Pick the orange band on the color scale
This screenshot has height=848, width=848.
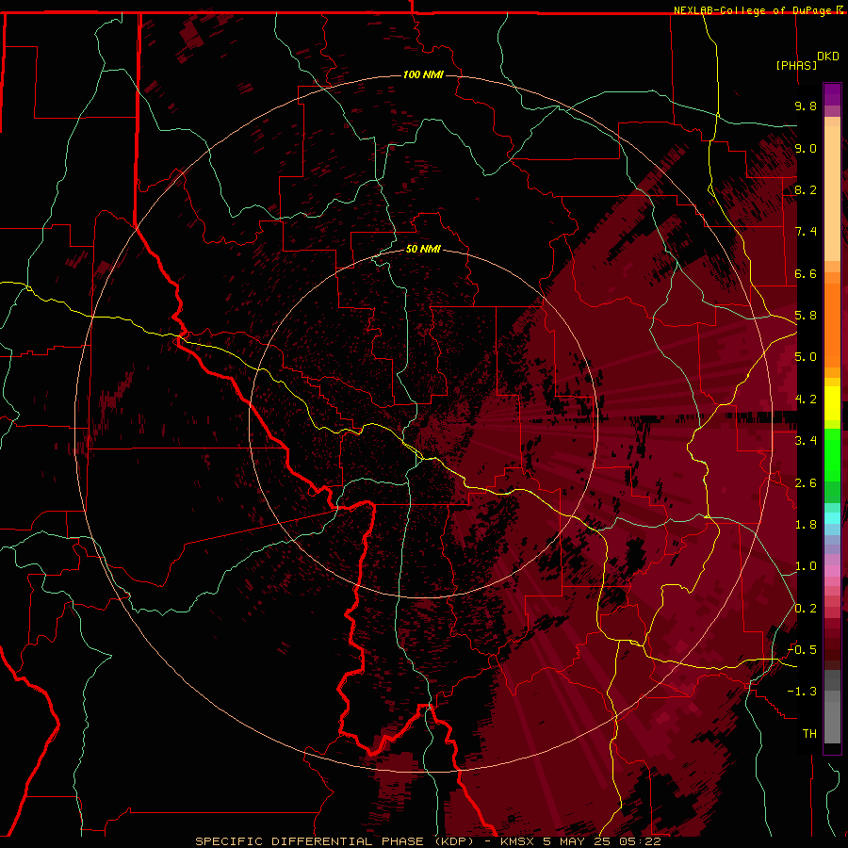point(832,324)
